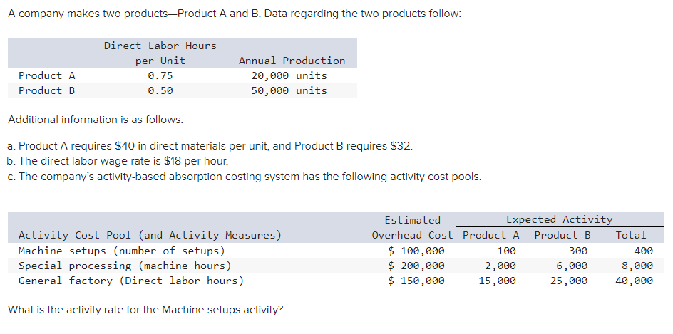This screenshot has width=673, height=334.
Task: Click the 20,000 units production cell
Action: (x=289, y=75)
